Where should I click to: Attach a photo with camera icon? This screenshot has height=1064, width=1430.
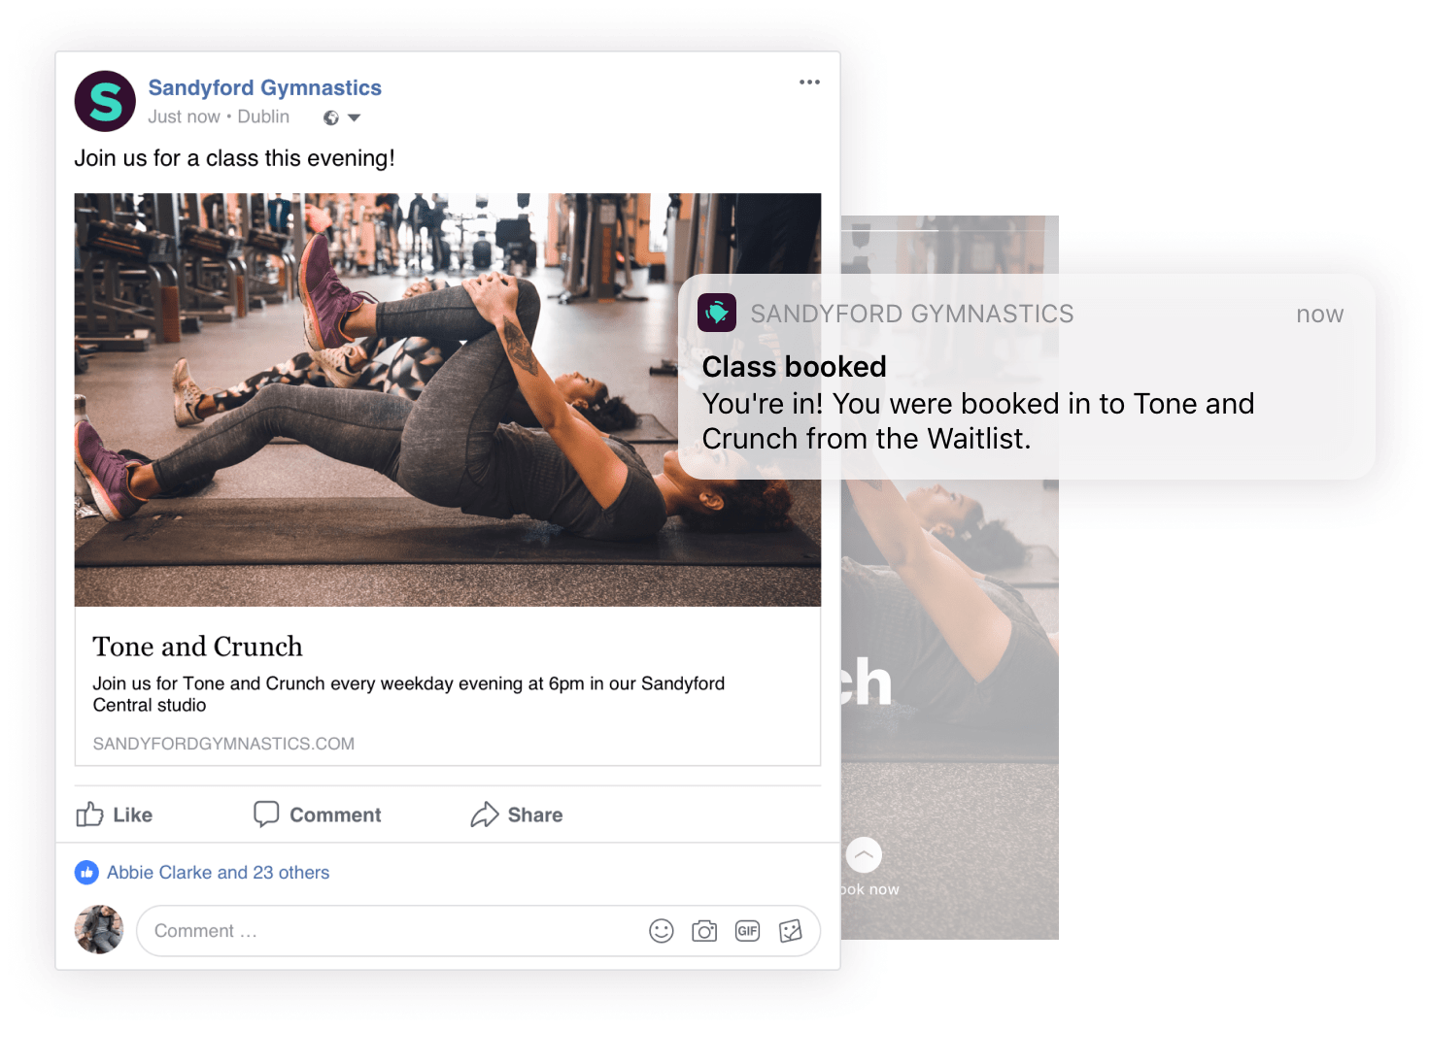[x=704, y=931]
